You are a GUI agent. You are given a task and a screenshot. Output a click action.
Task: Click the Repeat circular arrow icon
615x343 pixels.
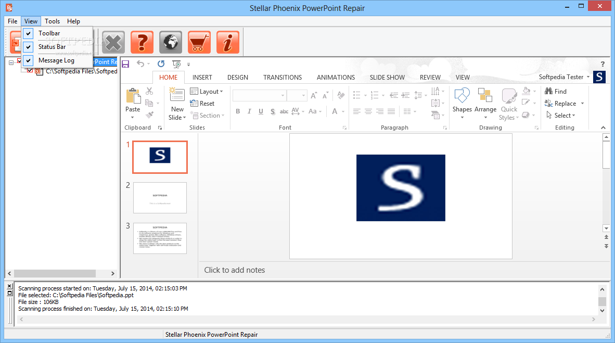click(x=161, y=63)
